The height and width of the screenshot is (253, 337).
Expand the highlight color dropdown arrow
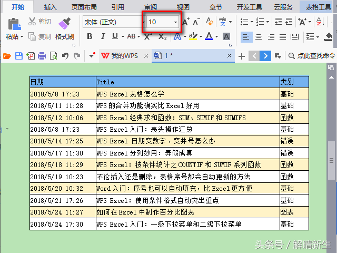click(201, 37)
